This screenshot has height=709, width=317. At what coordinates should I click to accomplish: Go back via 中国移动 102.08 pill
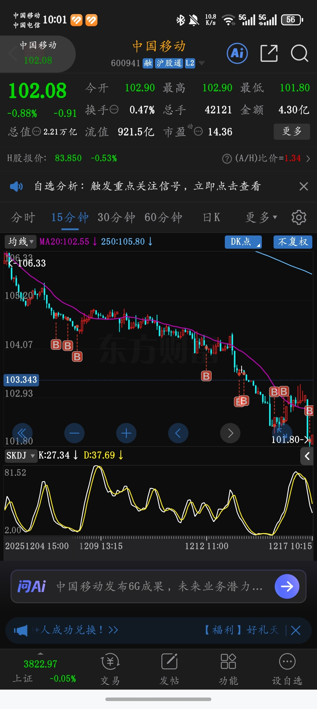point(38,54)
